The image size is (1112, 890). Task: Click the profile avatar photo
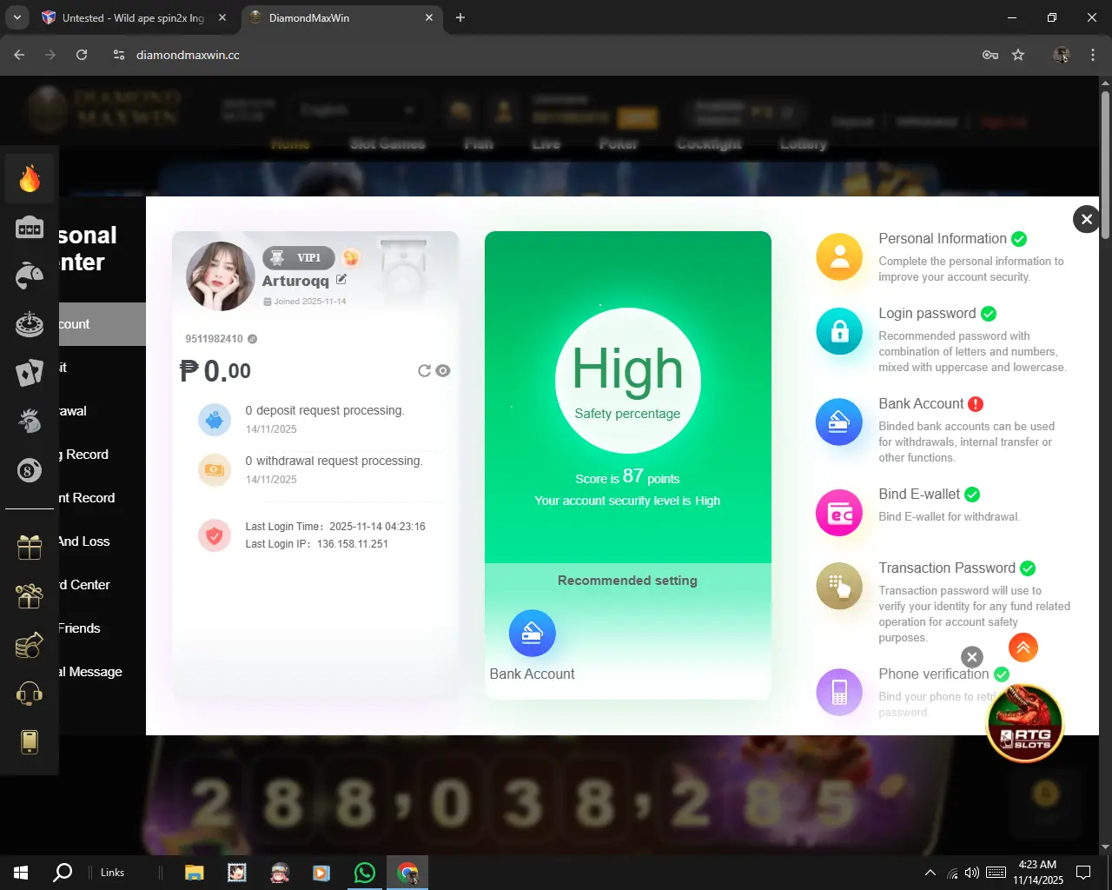(x=221, y=276)
